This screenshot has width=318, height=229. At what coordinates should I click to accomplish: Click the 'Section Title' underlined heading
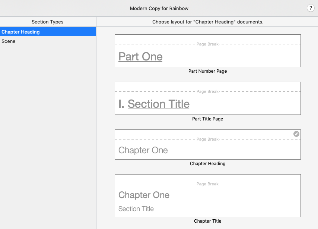159,104
